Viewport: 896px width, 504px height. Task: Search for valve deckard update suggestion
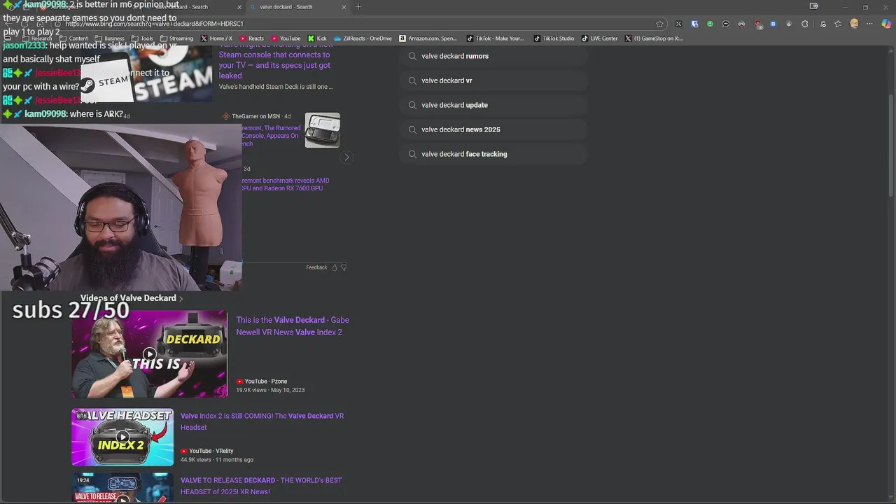(x=493, y=105)
